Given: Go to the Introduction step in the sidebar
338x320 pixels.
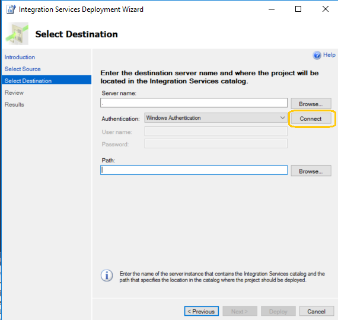Looking at the screenshot, I should pyautogui.click(x=20, y=57).
